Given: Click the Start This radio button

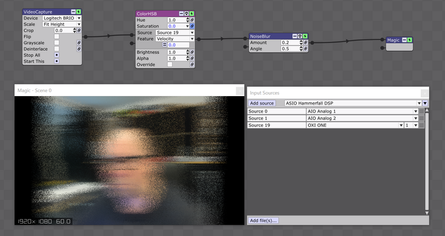Looking at the screenshot, I should point(57,61).
